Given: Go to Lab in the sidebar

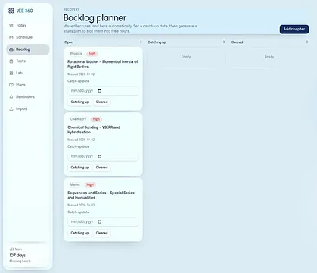Looking at the screenshot, I should coord(28,73).
